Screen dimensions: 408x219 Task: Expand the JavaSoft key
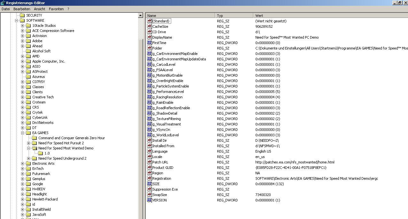[x=23, y=215]
